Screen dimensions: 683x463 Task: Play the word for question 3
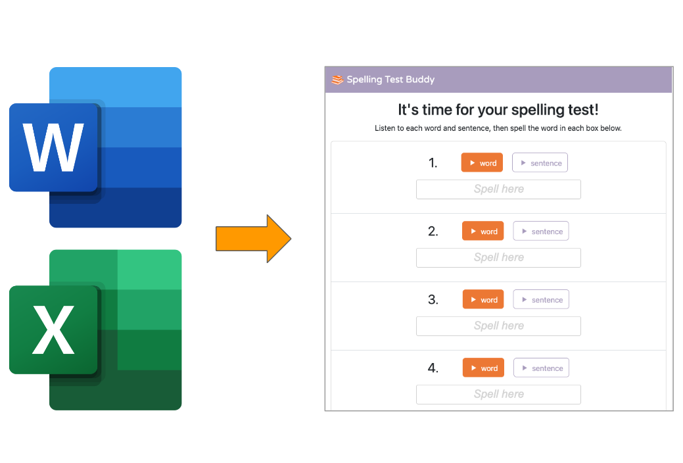pos(483,300)
